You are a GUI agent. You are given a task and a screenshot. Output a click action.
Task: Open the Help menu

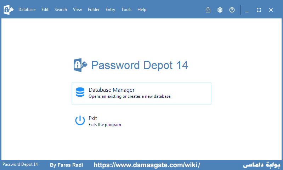[142, 10]
